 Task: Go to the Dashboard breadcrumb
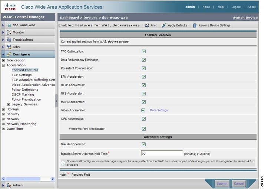pos(69,18)
